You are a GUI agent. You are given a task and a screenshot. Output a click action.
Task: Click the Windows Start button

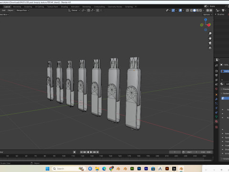(x=47, y=169)
